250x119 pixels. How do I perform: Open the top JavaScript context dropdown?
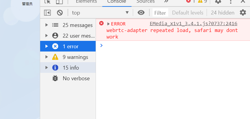(x=100, y=13)
